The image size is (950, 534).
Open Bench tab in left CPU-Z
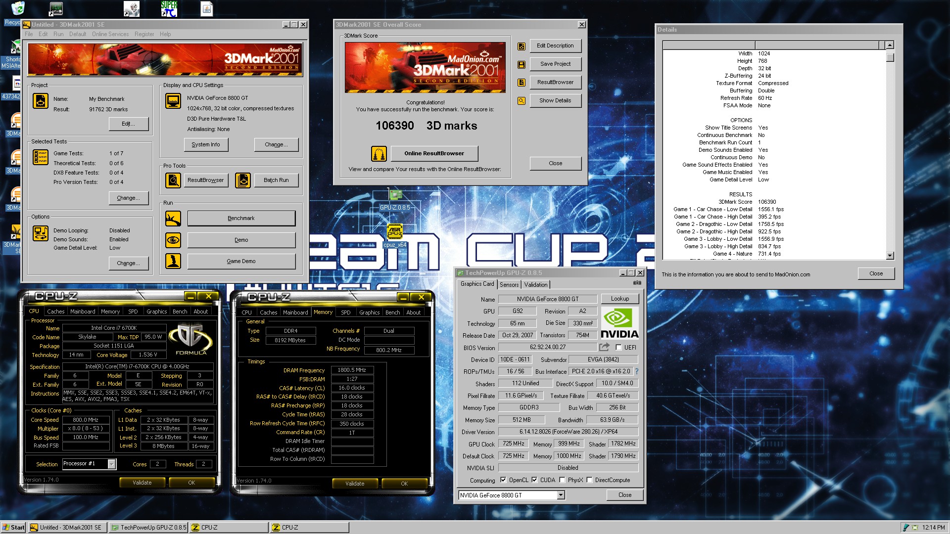click(x=180, y=311)
